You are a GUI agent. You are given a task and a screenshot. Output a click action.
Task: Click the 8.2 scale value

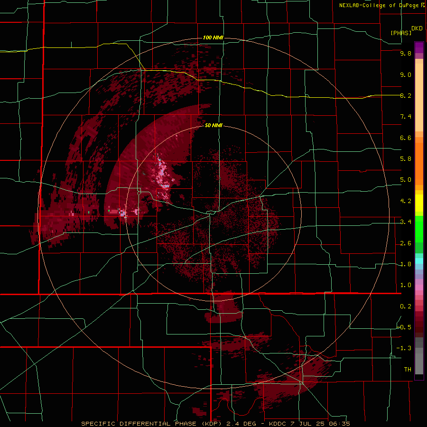[x=406, y=95]
